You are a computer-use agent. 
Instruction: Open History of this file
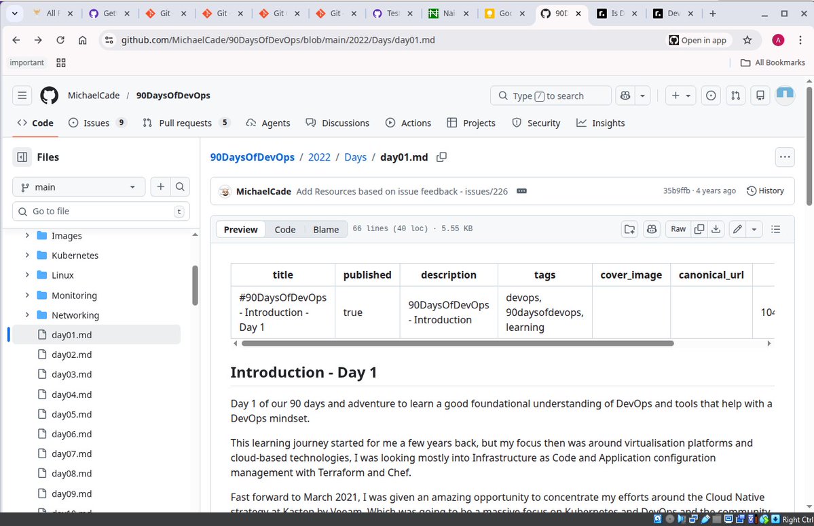[765, 190]
